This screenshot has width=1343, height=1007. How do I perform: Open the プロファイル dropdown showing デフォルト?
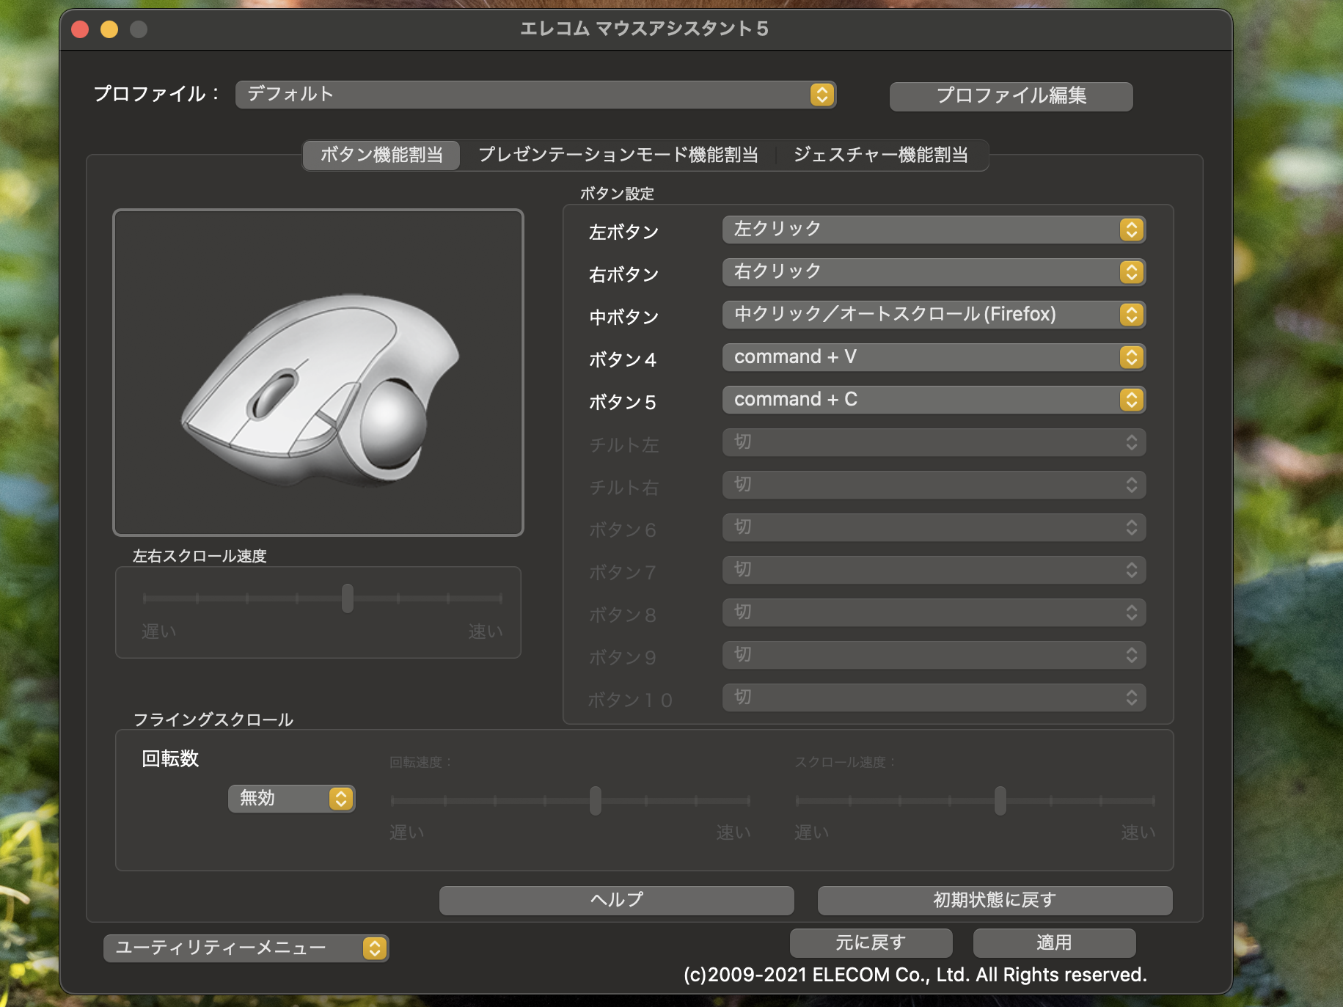[535, 95]
